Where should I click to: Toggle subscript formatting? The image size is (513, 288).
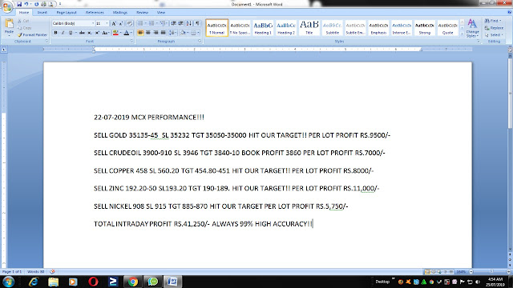(90, 33)
